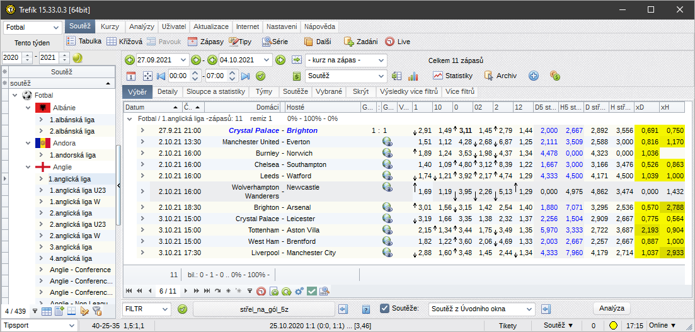Step the end date 04.10.2021 forward
This screenshot has width=695, height=332.
pos(280,60)
